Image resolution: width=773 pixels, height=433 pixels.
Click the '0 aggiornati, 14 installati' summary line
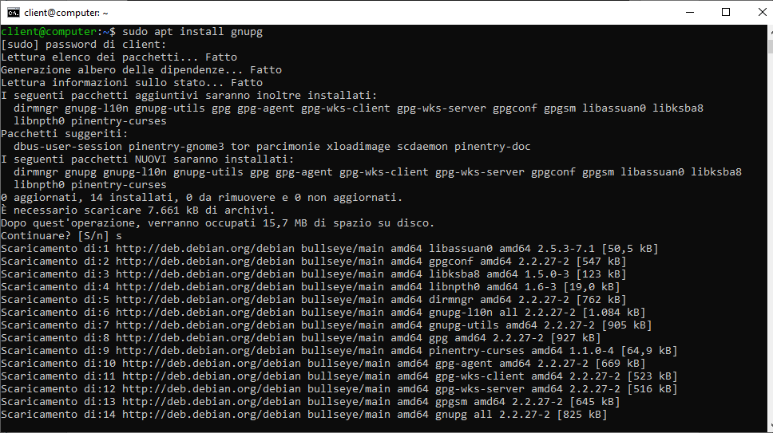[x=201, y=197]
